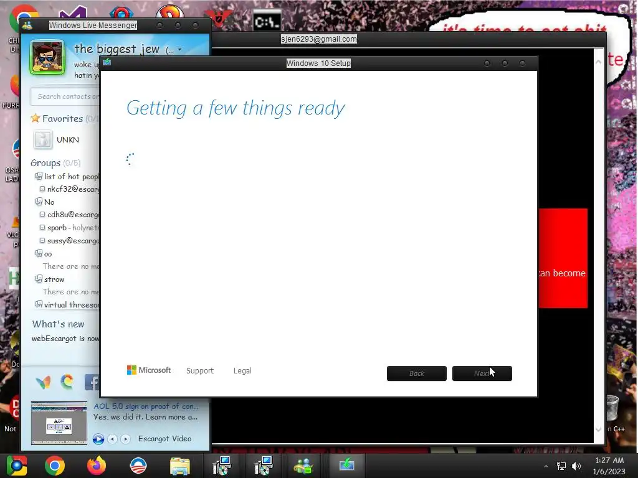Screen dimensions: 638x478
Task: Click the Back button in Windows 10 Setup
Action: [x=417, y=373]
